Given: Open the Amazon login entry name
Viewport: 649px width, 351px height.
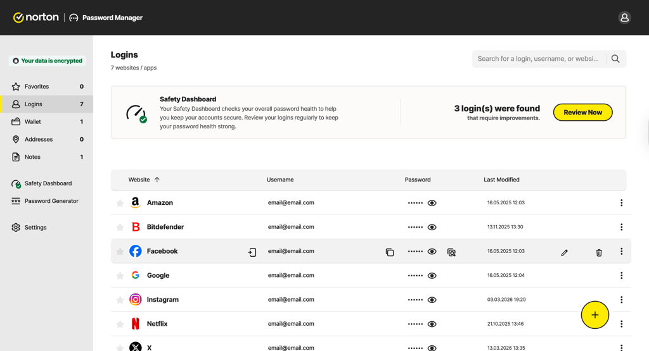Looking at the screenshot, I should click(160, 203).
